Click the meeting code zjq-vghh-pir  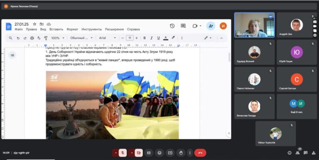click(22, 153)
